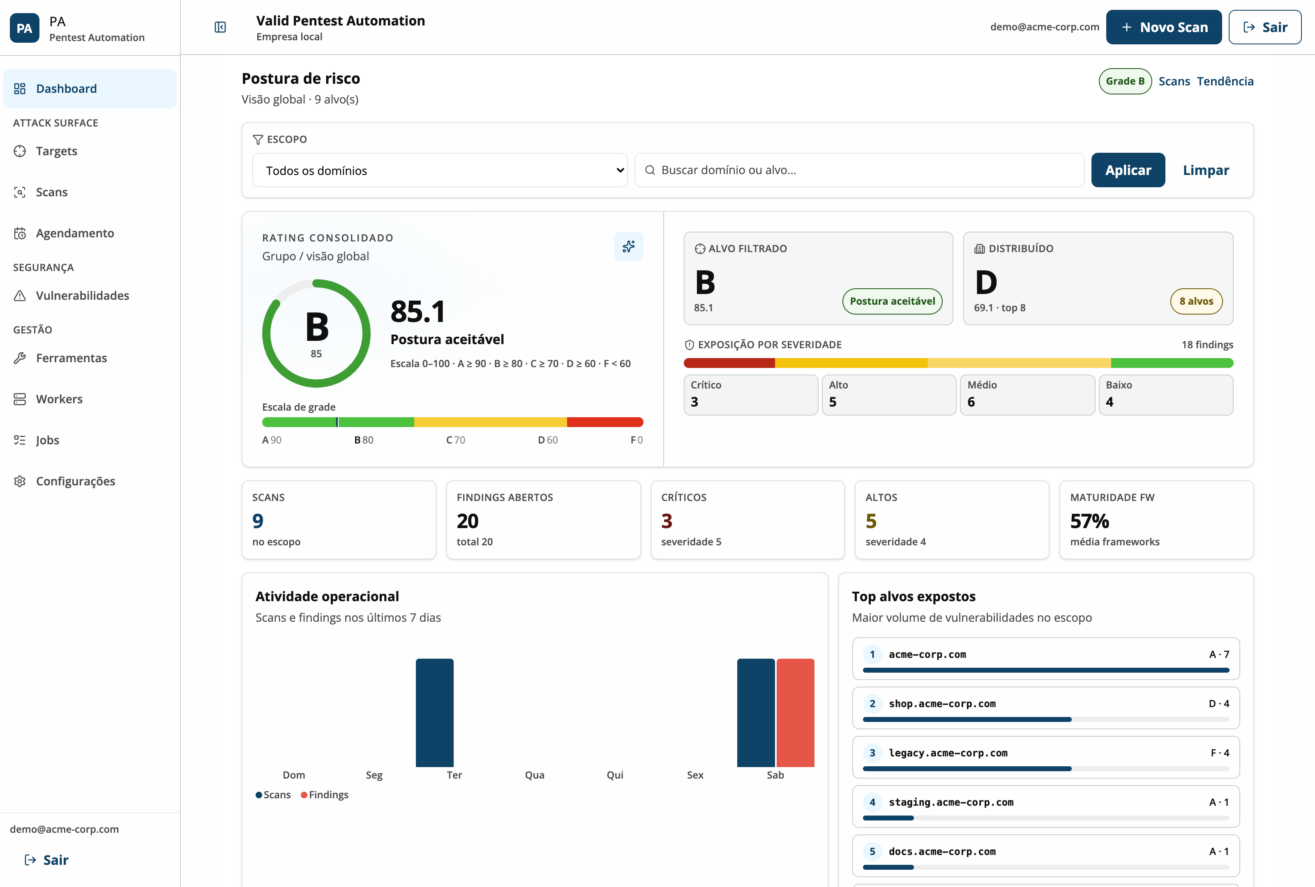The width and height of the screenshot is (1315, 887).
Task: Click the Distribuído building icon
Action: click(979, 249)
